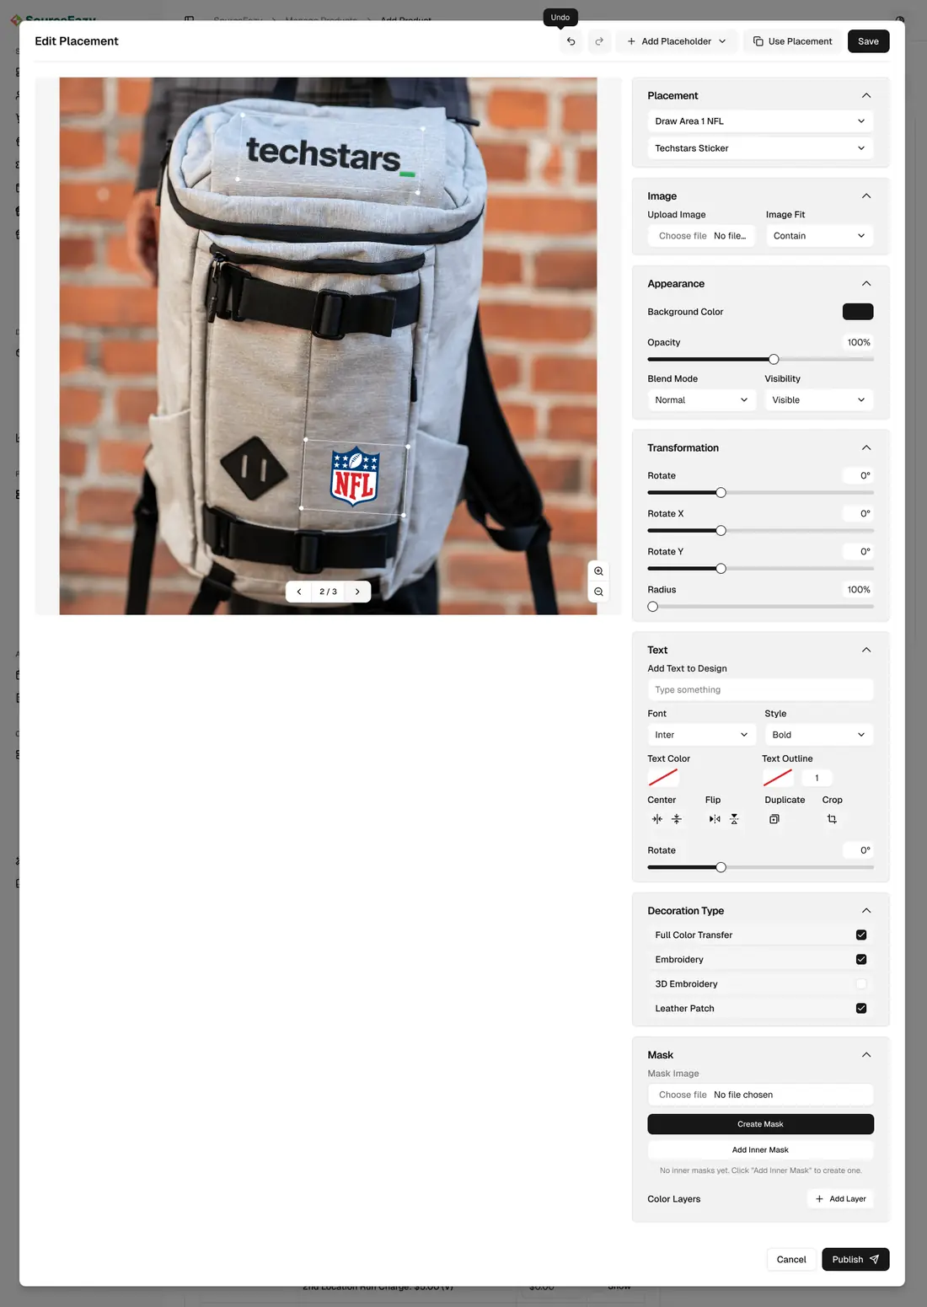Open Image Fit Contain dropdown
The width and height of the screenshot is (927, 1307).
(819, 236)
